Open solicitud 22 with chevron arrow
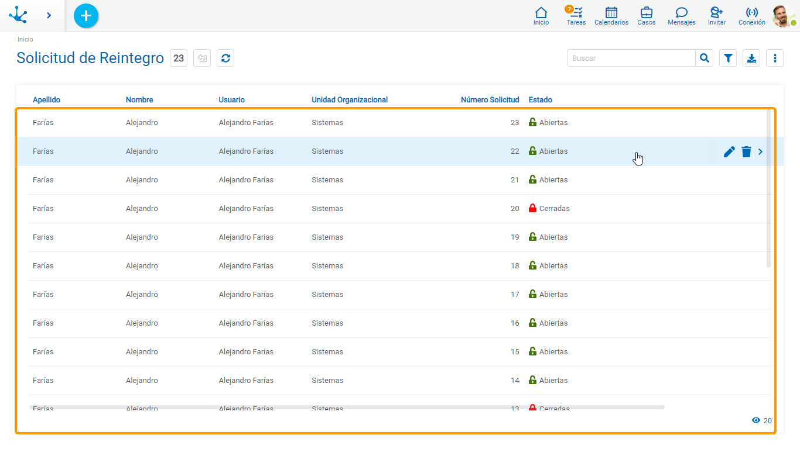 (761, 151)
